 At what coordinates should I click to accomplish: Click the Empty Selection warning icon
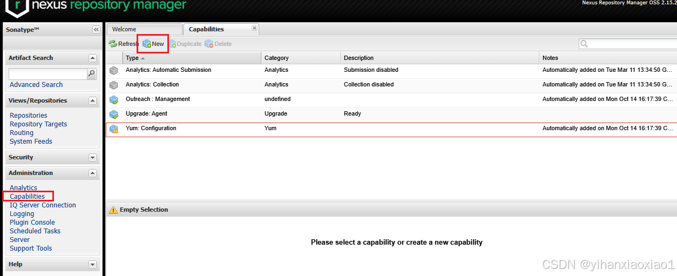113,210
